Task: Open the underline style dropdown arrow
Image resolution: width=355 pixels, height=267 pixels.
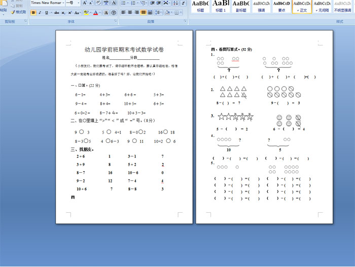Action: tap(51, 13)
